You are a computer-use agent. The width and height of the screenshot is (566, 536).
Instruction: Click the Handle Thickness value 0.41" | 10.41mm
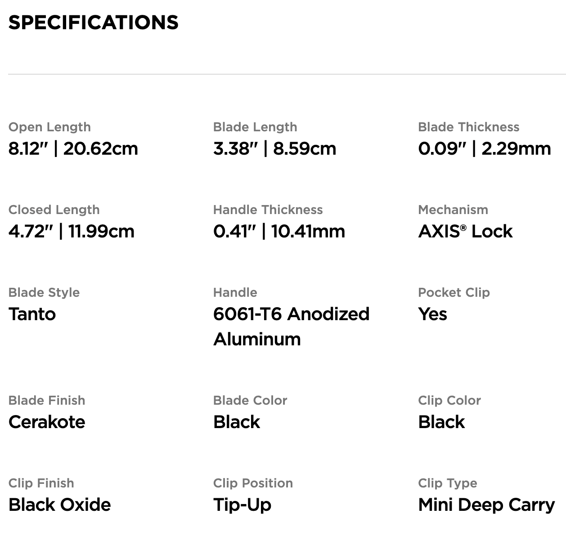(x=279, y=231)
